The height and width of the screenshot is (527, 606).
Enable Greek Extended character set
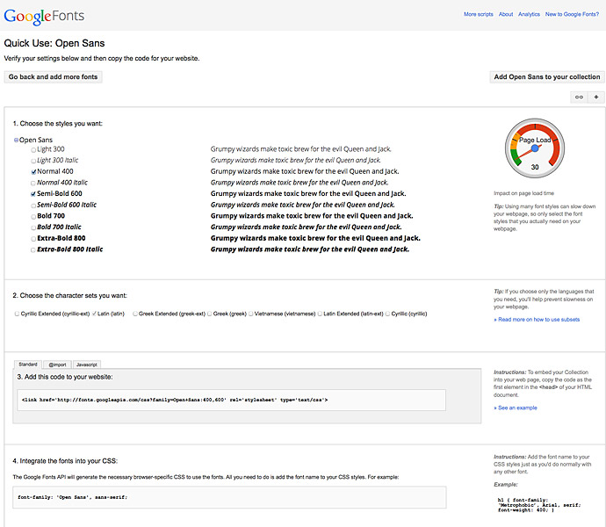135,314
